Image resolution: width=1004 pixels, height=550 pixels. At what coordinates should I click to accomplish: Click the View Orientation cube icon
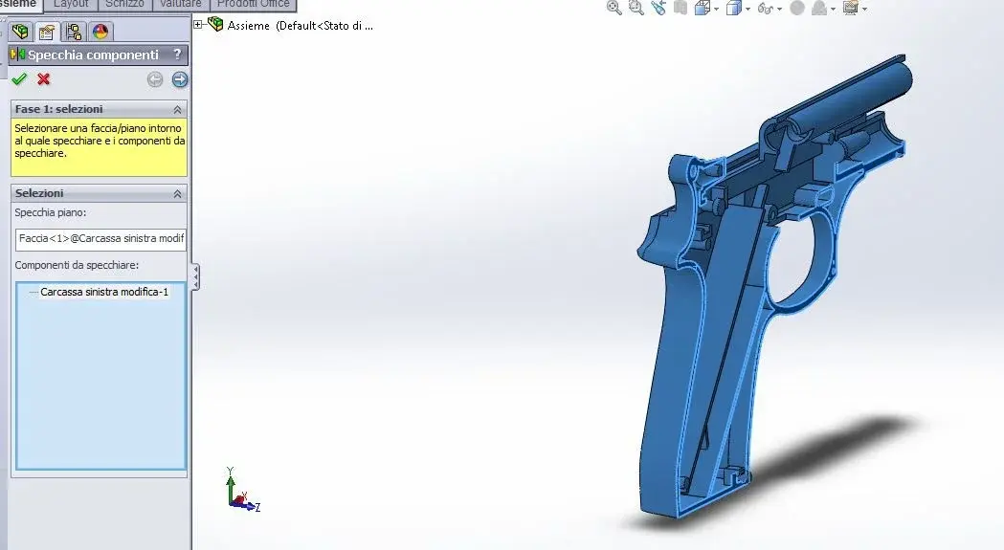pos(703,8)
